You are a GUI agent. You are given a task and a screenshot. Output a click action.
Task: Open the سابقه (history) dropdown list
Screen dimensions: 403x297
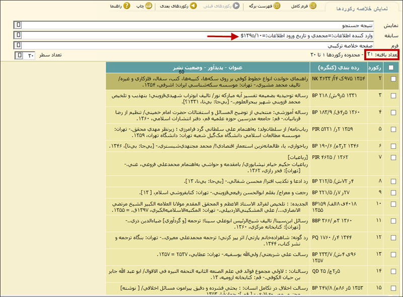pos(19,35)
